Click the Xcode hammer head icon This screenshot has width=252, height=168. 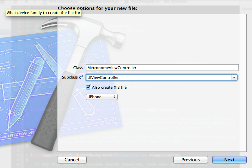pos(113,34)
